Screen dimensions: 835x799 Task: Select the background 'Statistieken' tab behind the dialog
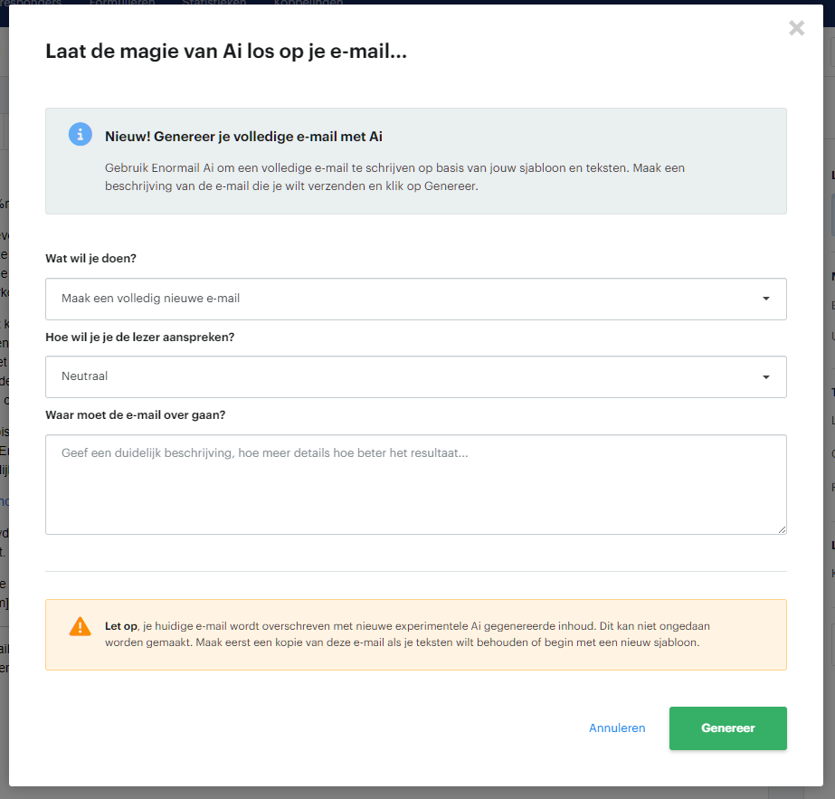pos(214,3)
